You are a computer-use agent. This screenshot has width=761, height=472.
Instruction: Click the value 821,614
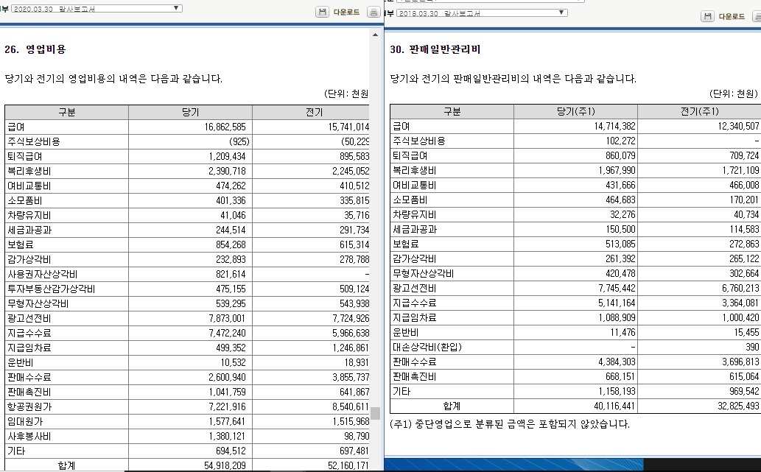pyautogui.click(x=231, y=274)
